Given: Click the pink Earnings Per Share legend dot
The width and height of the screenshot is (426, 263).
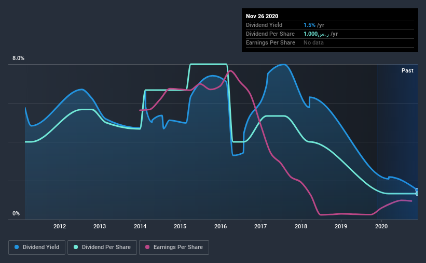Looking at the screenshot, I should tap(147, 247).
